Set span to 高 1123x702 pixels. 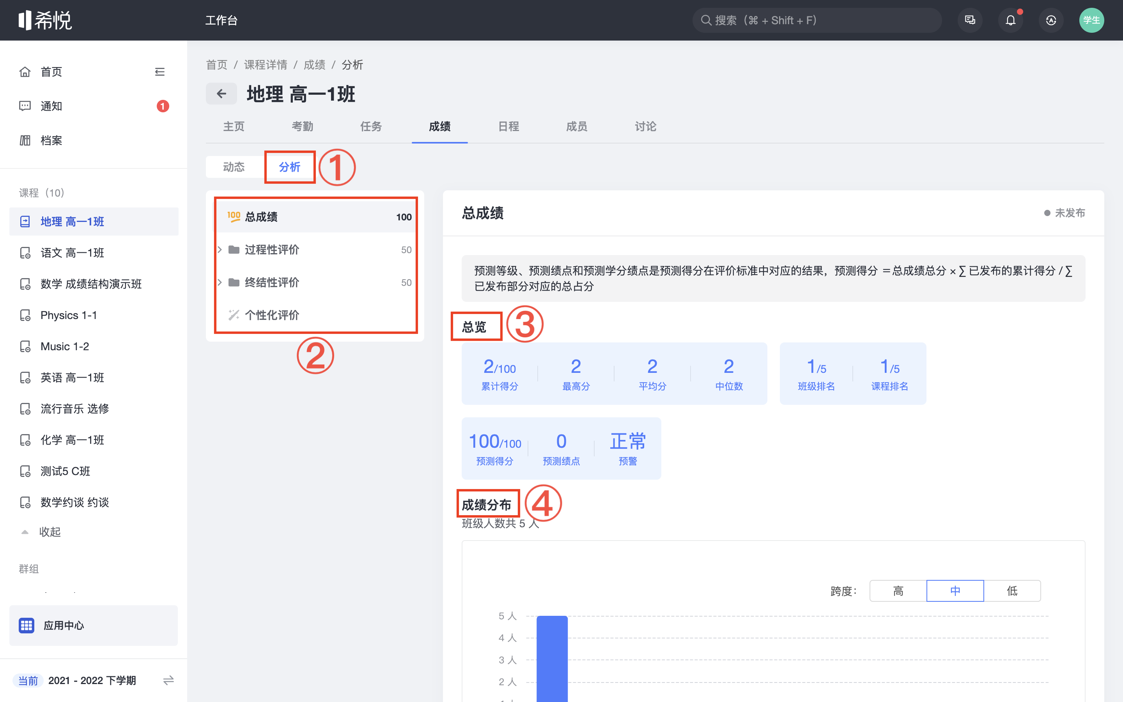click(x=898, y=590)
